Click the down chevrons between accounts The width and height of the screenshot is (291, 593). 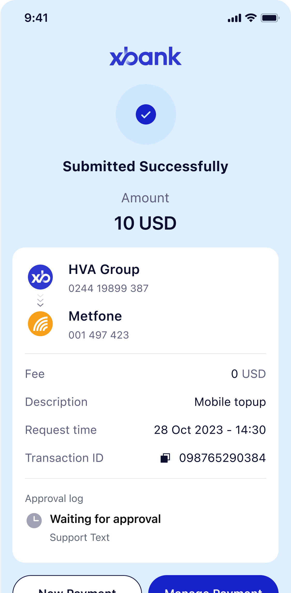(x=40, y=300)
